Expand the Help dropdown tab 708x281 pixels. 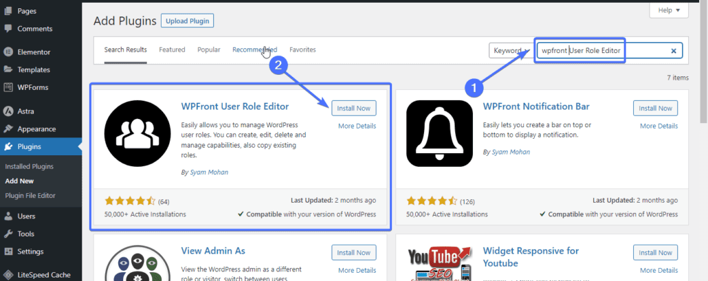[x=669, y=10]
